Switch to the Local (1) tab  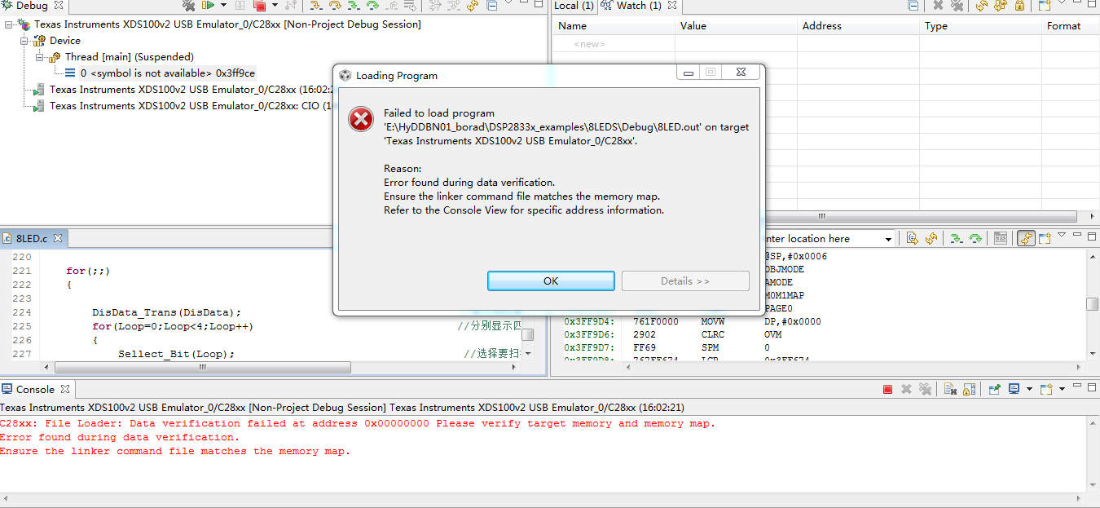click(574, 6)
